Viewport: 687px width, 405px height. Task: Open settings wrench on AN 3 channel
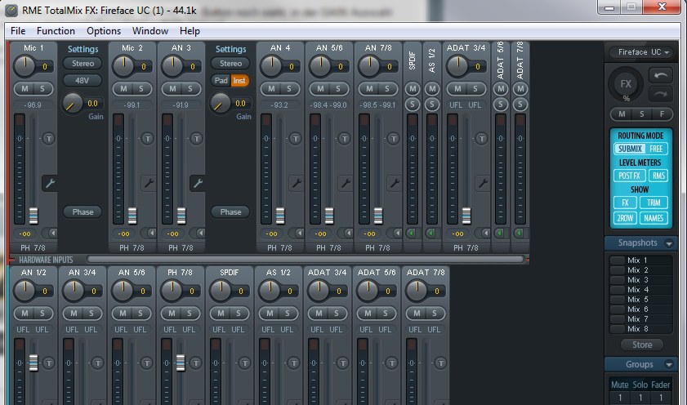(x=198, y=183)
